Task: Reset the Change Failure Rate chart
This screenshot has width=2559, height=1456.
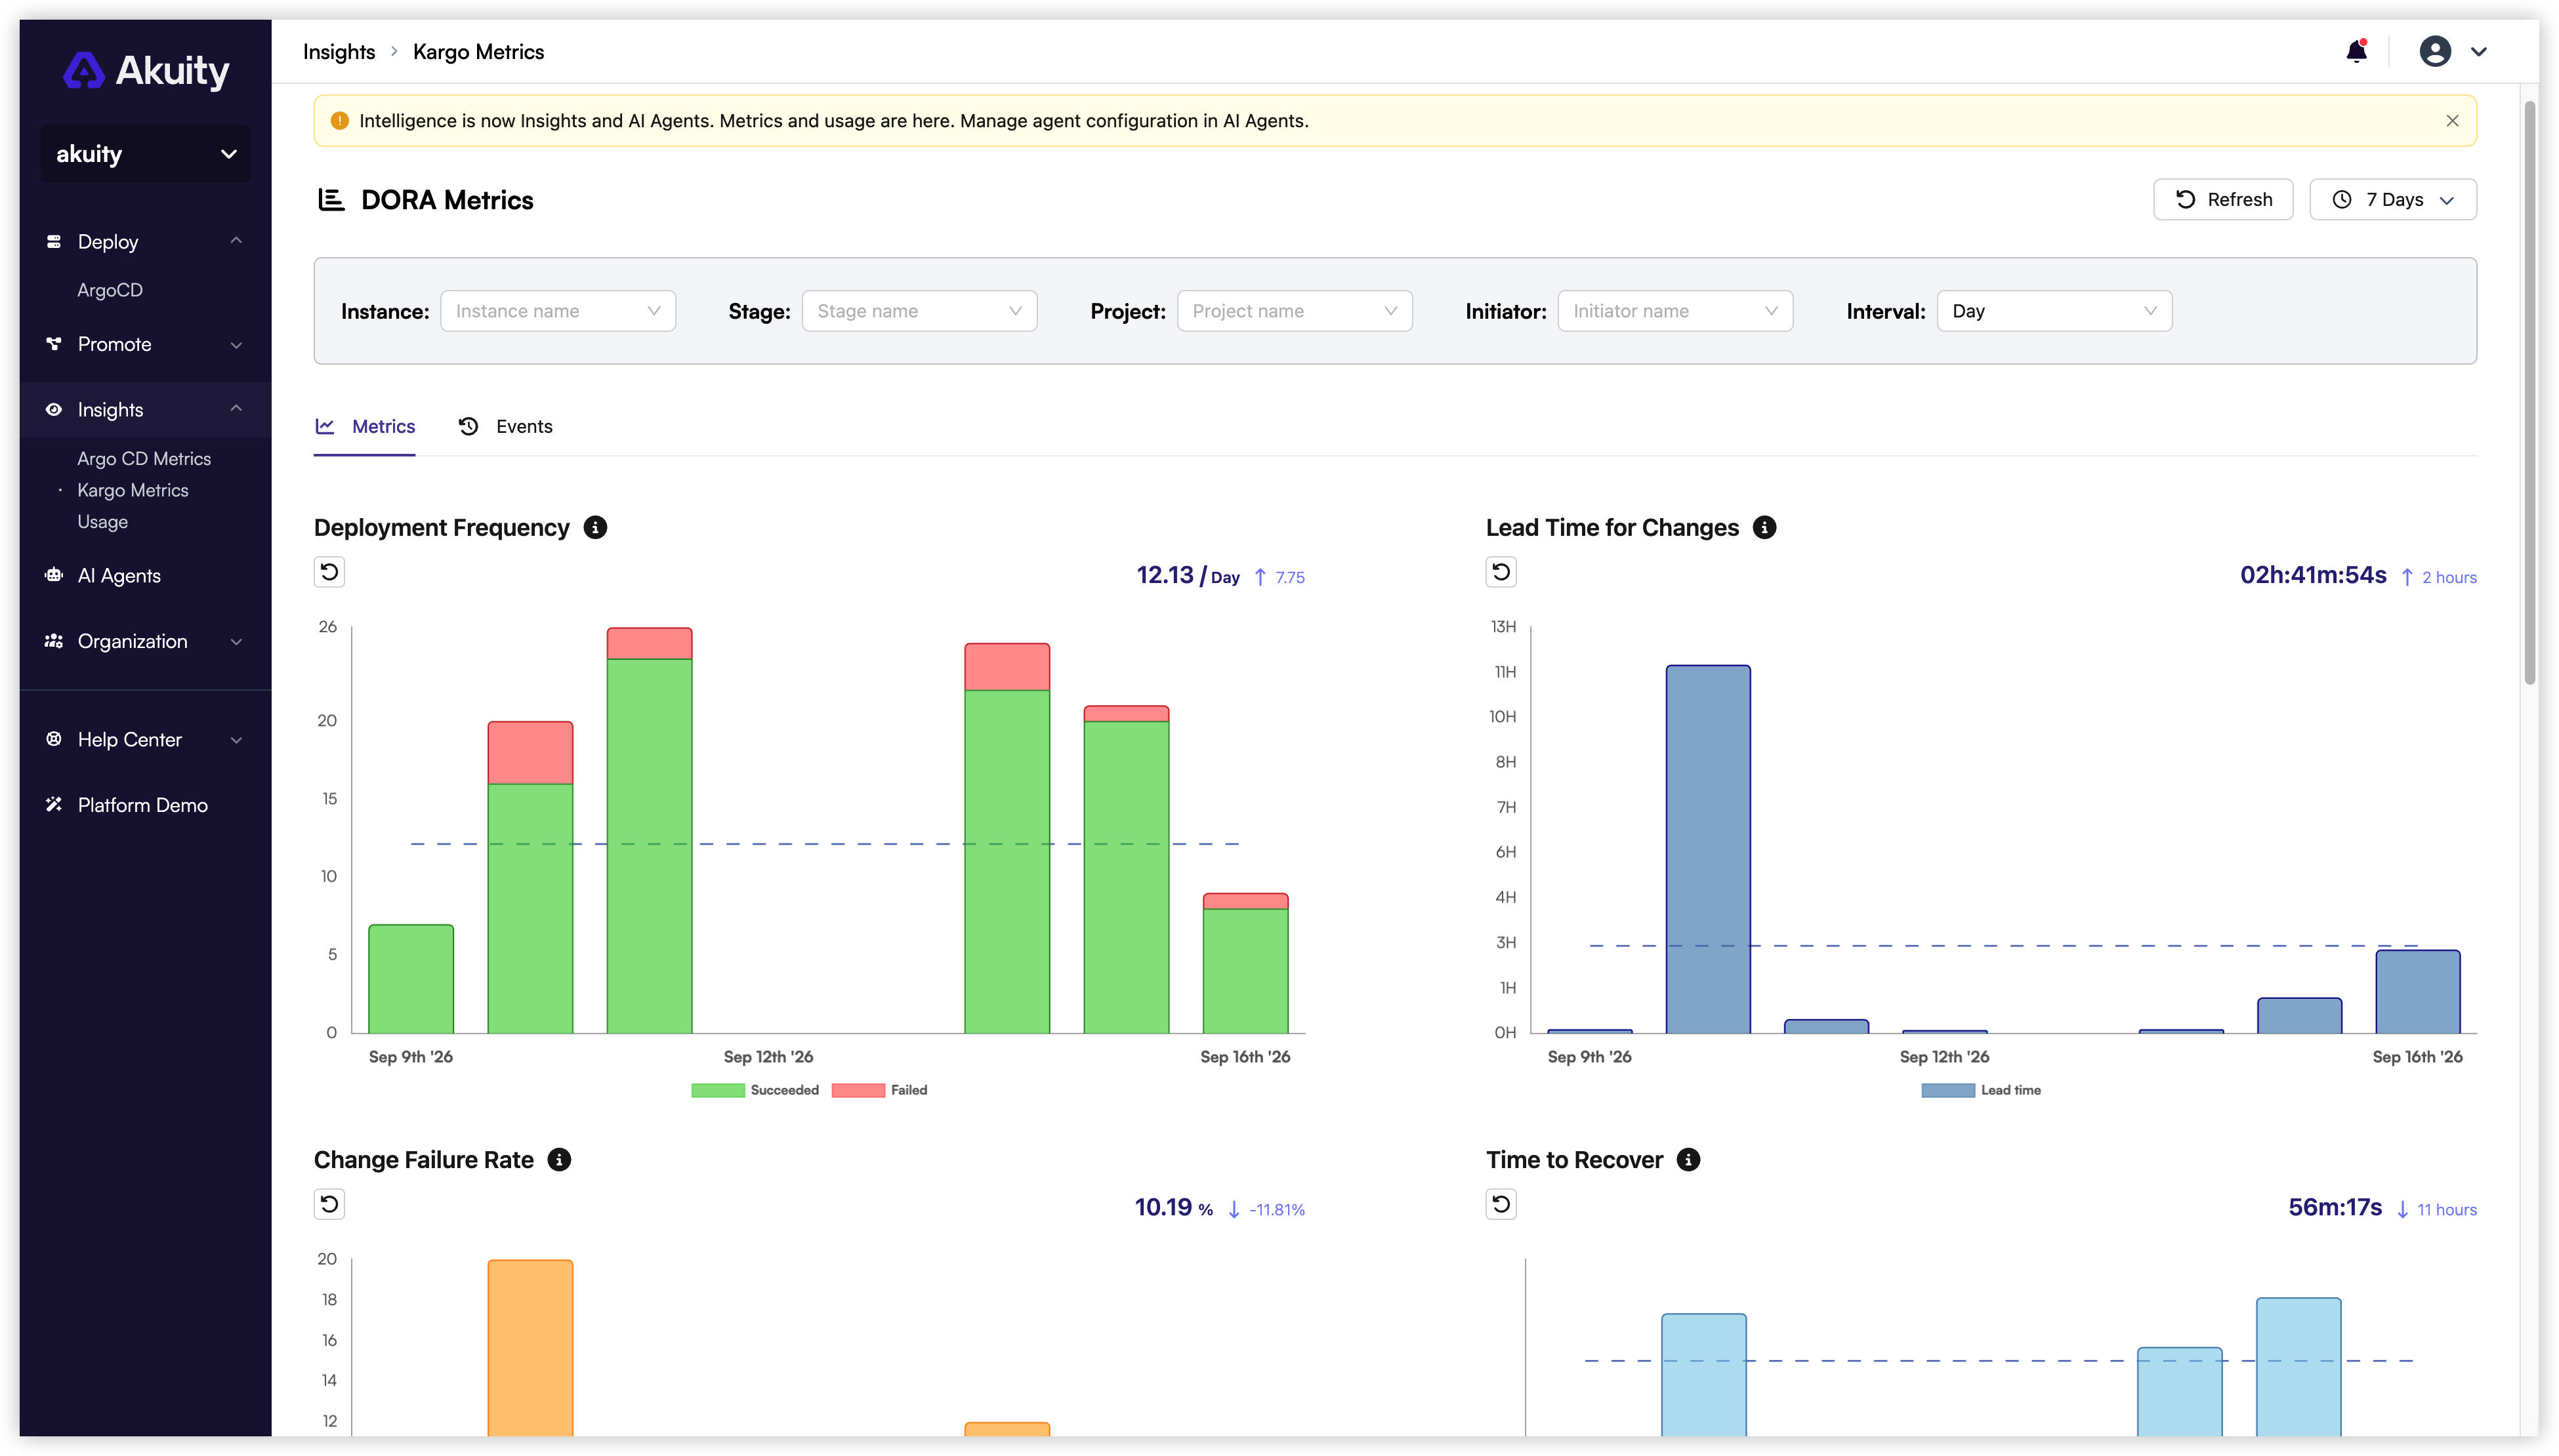Action: click(x=329, y=1204)
